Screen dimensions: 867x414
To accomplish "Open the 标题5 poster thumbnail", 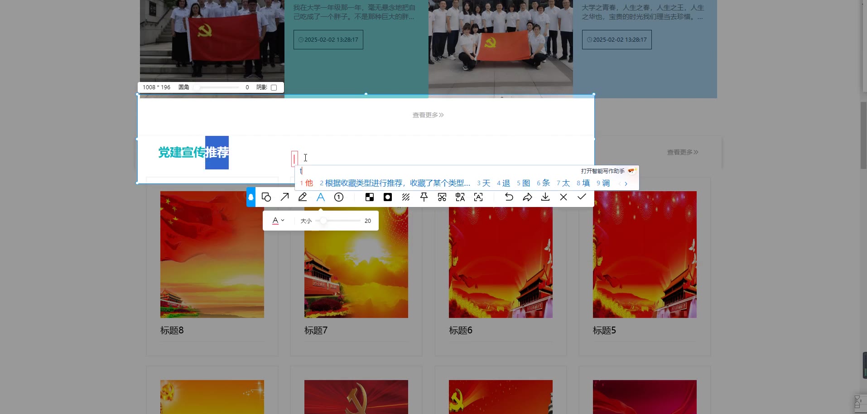I will [x=645, y=255].
